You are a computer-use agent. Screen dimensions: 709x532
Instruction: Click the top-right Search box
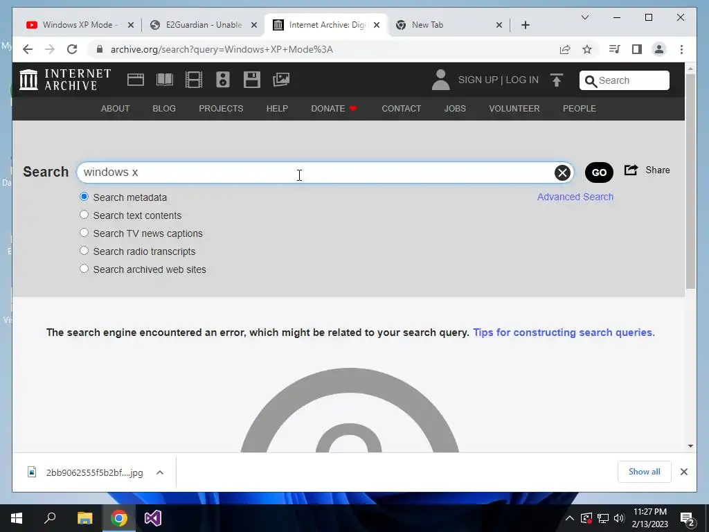pos(625,80)
